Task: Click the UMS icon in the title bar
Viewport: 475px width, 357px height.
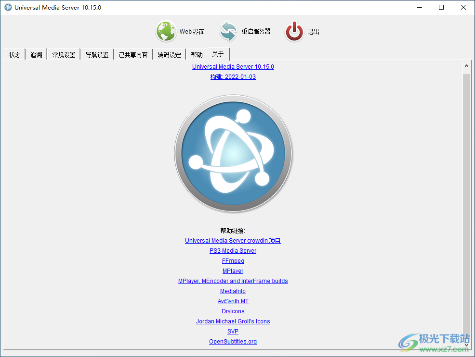Action: (x=7, y=7)
